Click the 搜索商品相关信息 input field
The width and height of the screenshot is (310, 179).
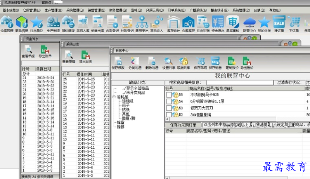(x=240, y=82)
